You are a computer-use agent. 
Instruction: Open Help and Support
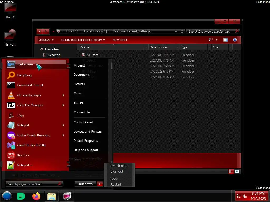click(x=86, y=150)
